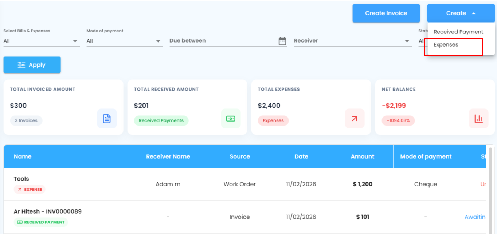This screenshot has height=234, width=497.
Task: Click calendar icon in Due between field
Action: point(282,41)
